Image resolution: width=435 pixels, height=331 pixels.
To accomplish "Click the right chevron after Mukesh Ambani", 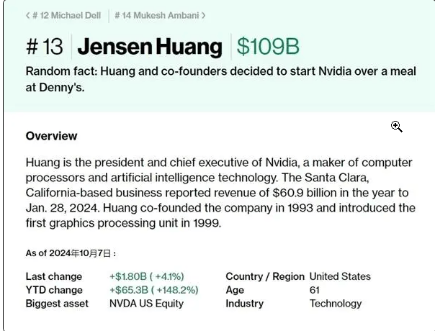I will [203, 16].
